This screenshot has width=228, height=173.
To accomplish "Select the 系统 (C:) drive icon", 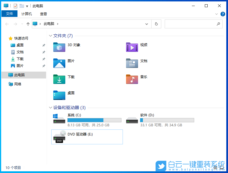I will 59,119.
